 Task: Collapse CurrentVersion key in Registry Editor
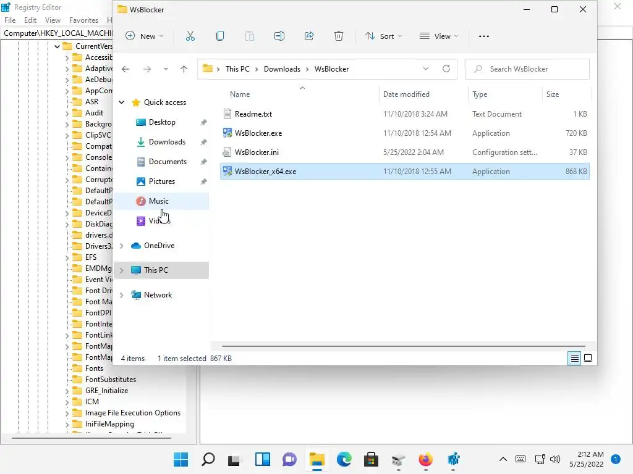click(x=57, y=46)
